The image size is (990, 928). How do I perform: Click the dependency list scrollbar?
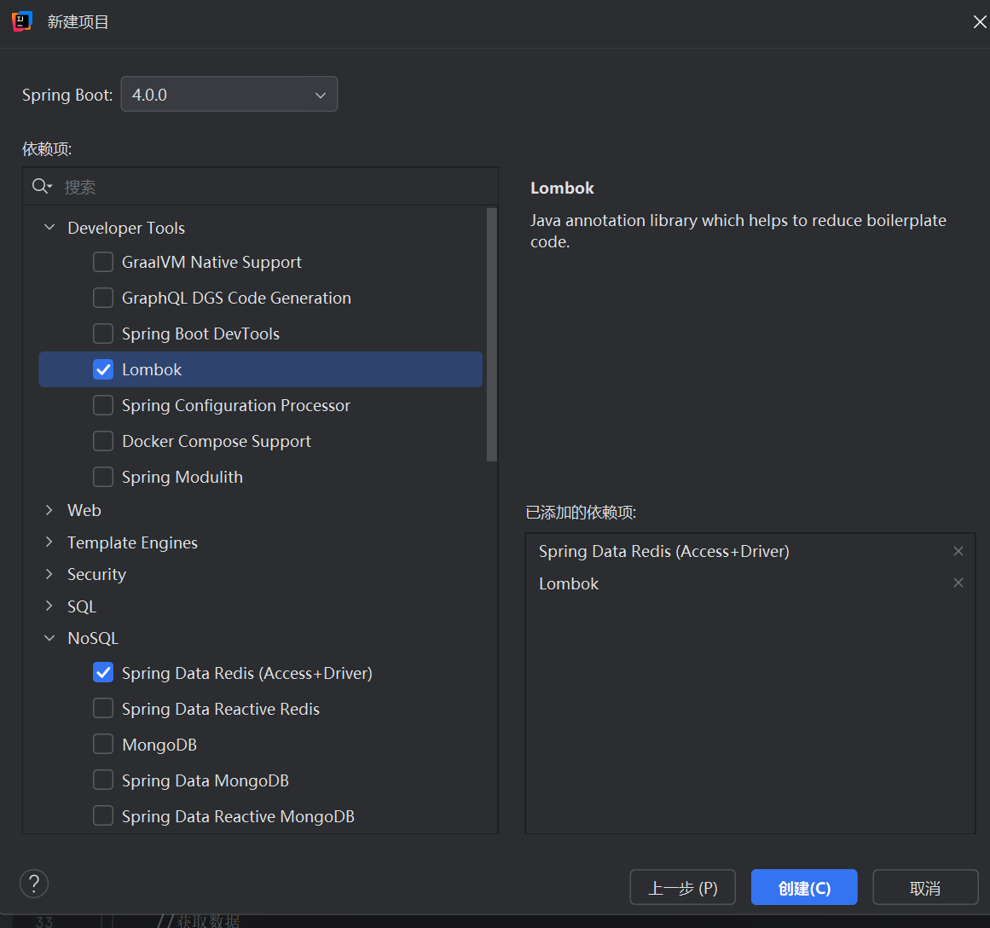492,335
